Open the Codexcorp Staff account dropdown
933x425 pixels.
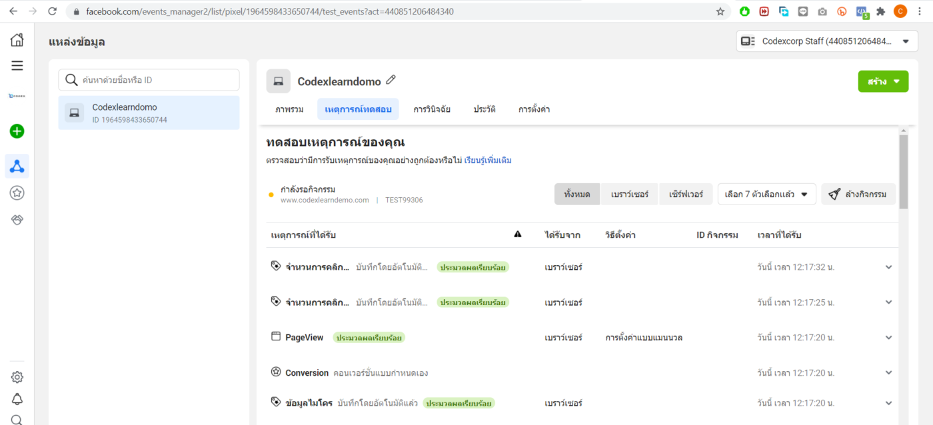[827, 41]
